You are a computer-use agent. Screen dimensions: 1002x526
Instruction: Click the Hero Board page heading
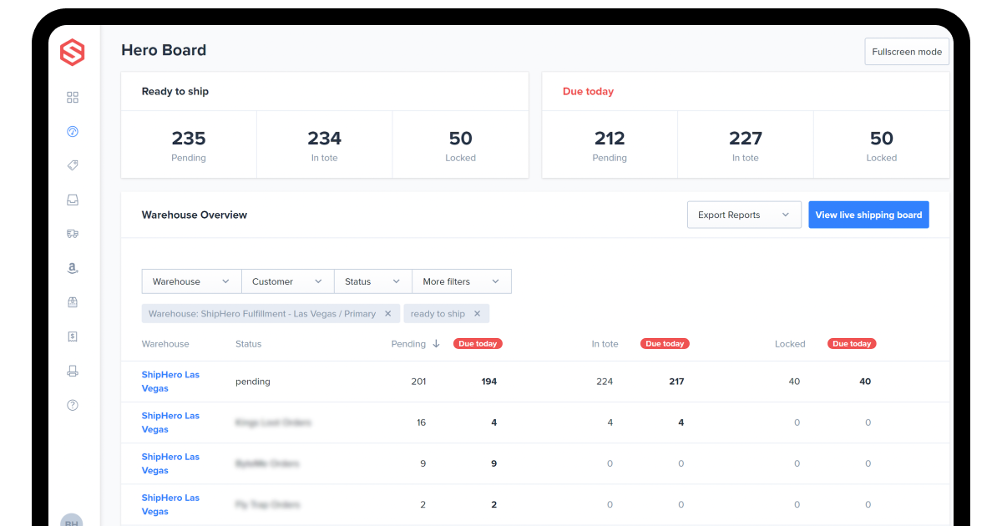tap(164, 50)
